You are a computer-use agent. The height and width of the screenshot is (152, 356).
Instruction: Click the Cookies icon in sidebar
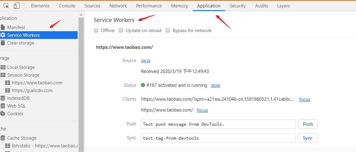tap(2, 114)
